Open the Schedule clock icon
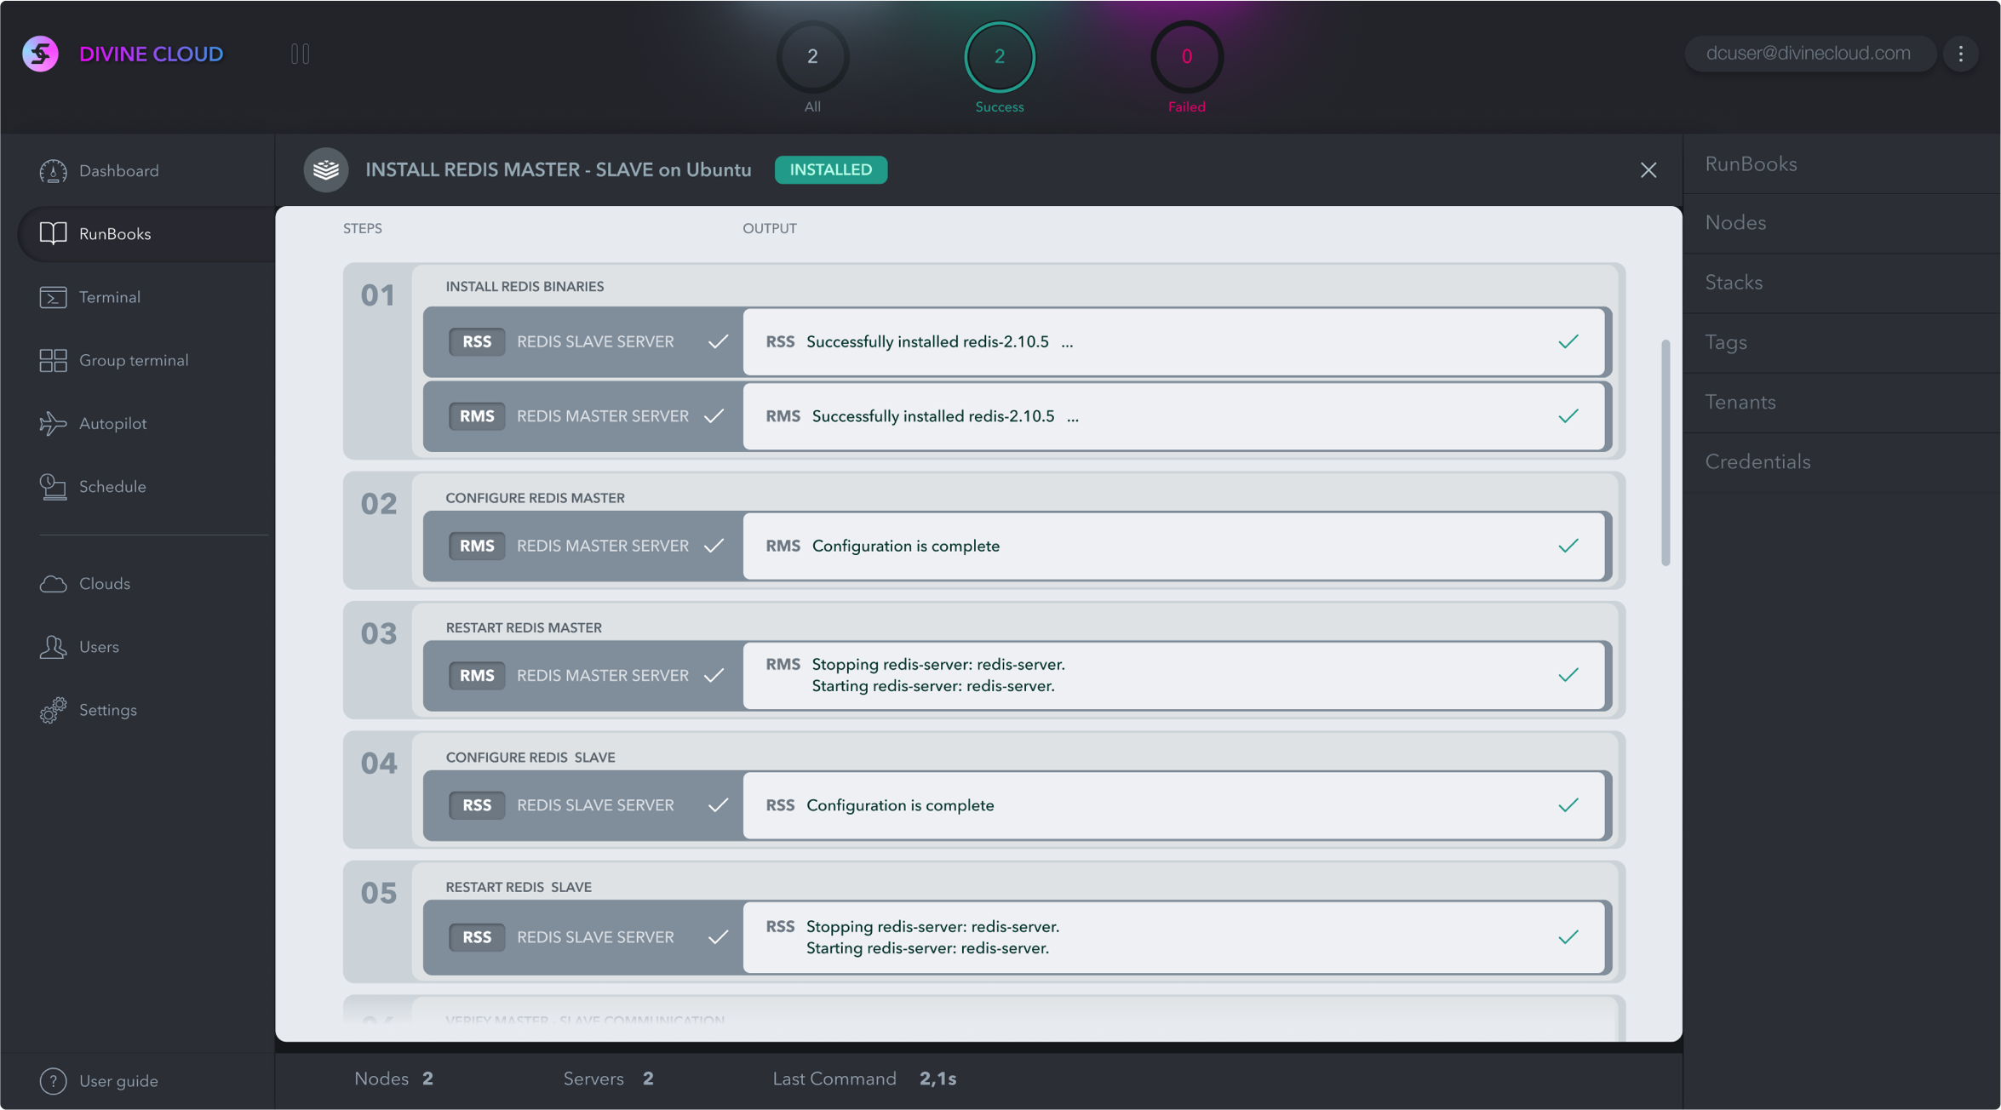 53,487
